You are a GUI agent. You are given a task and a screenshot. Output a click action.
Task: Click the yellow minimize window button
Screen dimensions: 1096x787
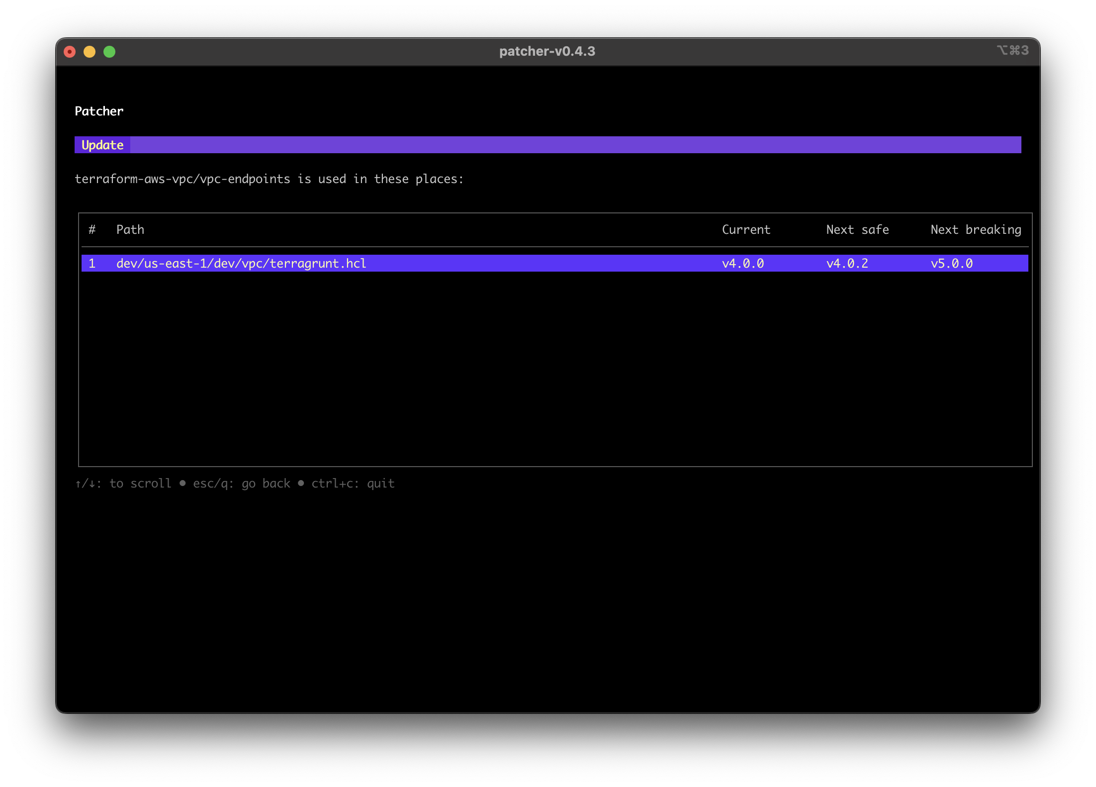click(90, 51)
